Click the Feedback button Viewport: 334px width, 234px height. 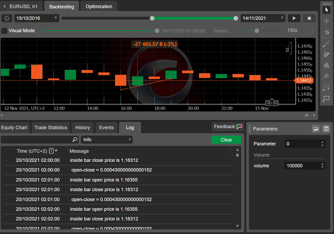(x=228, y=127)
